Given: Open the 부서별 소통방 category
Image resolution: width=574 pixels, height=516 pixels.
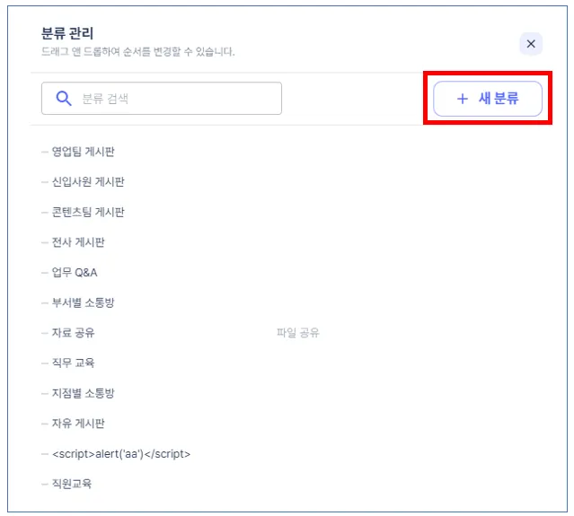Looking at the screenshot, I should pyautogui.click(x=84, y=302).
